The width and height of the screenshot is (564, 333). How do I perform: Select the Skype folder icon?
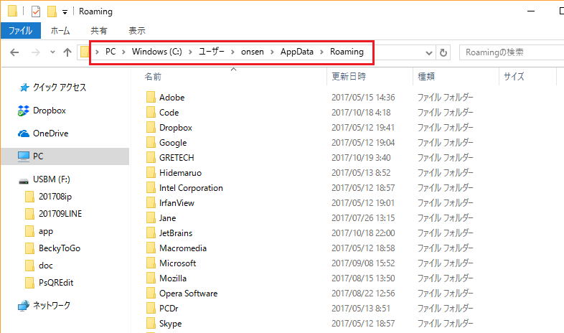pyautogui.click(x=151, y=323)
